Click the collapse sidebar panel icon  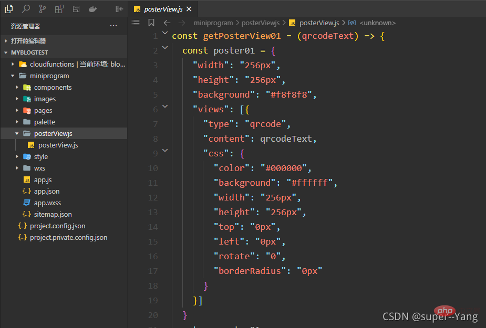pyautogui.click(x=119, y=9)
